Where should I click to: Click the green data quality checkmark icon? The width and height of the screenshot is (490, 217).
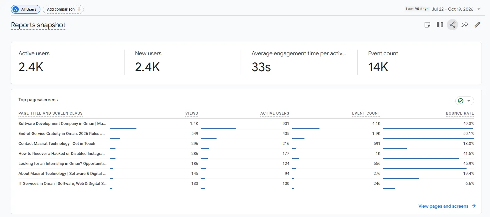(461, 101)
